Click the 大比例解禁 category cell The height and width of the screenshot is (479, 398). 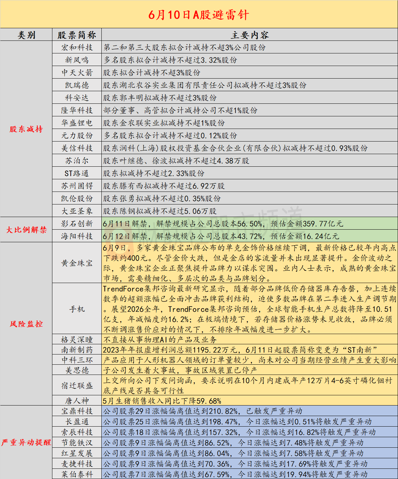26,230
